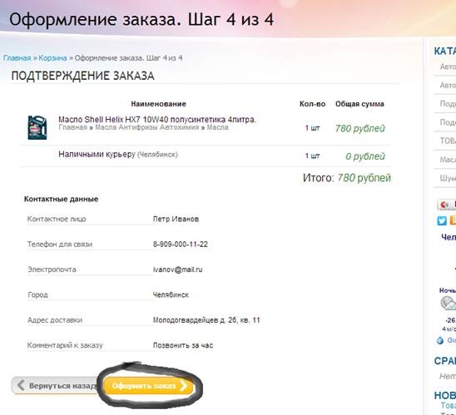Confirm order with Оформить заказ button
The width and height of the screenshot is (456, 415).
[149, 386]
